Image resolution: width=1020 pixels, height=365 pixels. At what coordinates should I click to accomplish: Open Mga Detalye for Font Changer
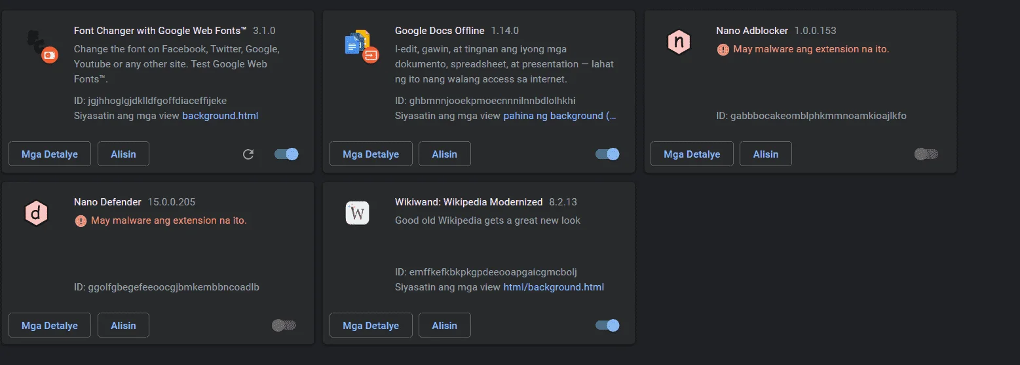(50, 154)
